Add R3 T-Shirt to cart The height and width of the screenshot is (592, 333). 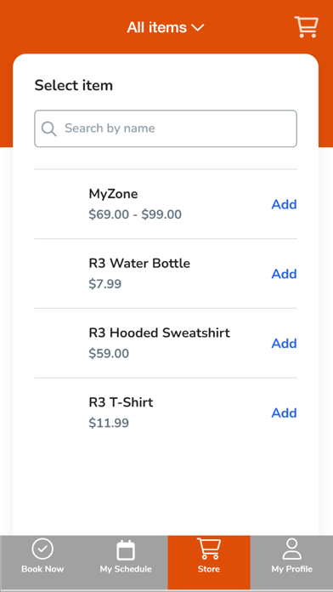[x=284, y=413]
